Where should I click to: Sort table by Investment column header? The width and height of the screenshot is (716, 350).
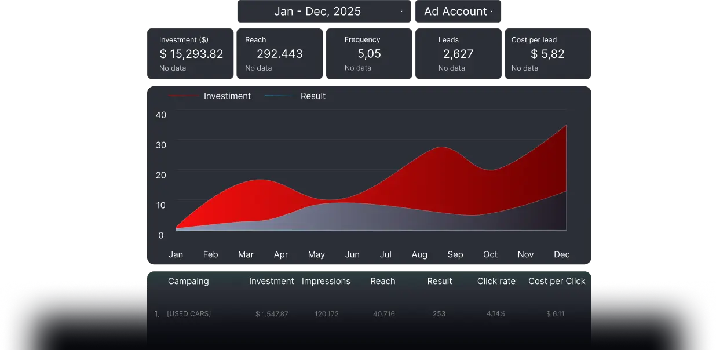click(272, 281)
